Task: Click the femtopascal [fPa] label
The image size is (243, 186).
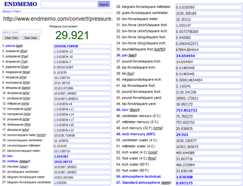Action: click(16, 125)
